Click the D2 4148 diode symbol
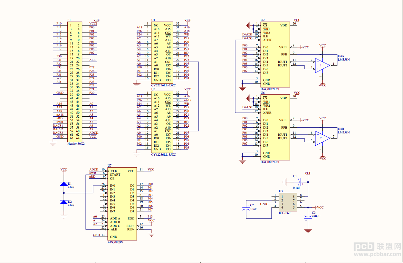This screenshot has width=403, height=263. coord(64,202)
